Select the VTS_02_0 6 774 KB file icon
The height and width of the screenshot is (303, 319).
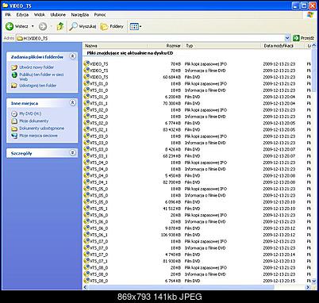click(86, 123)
